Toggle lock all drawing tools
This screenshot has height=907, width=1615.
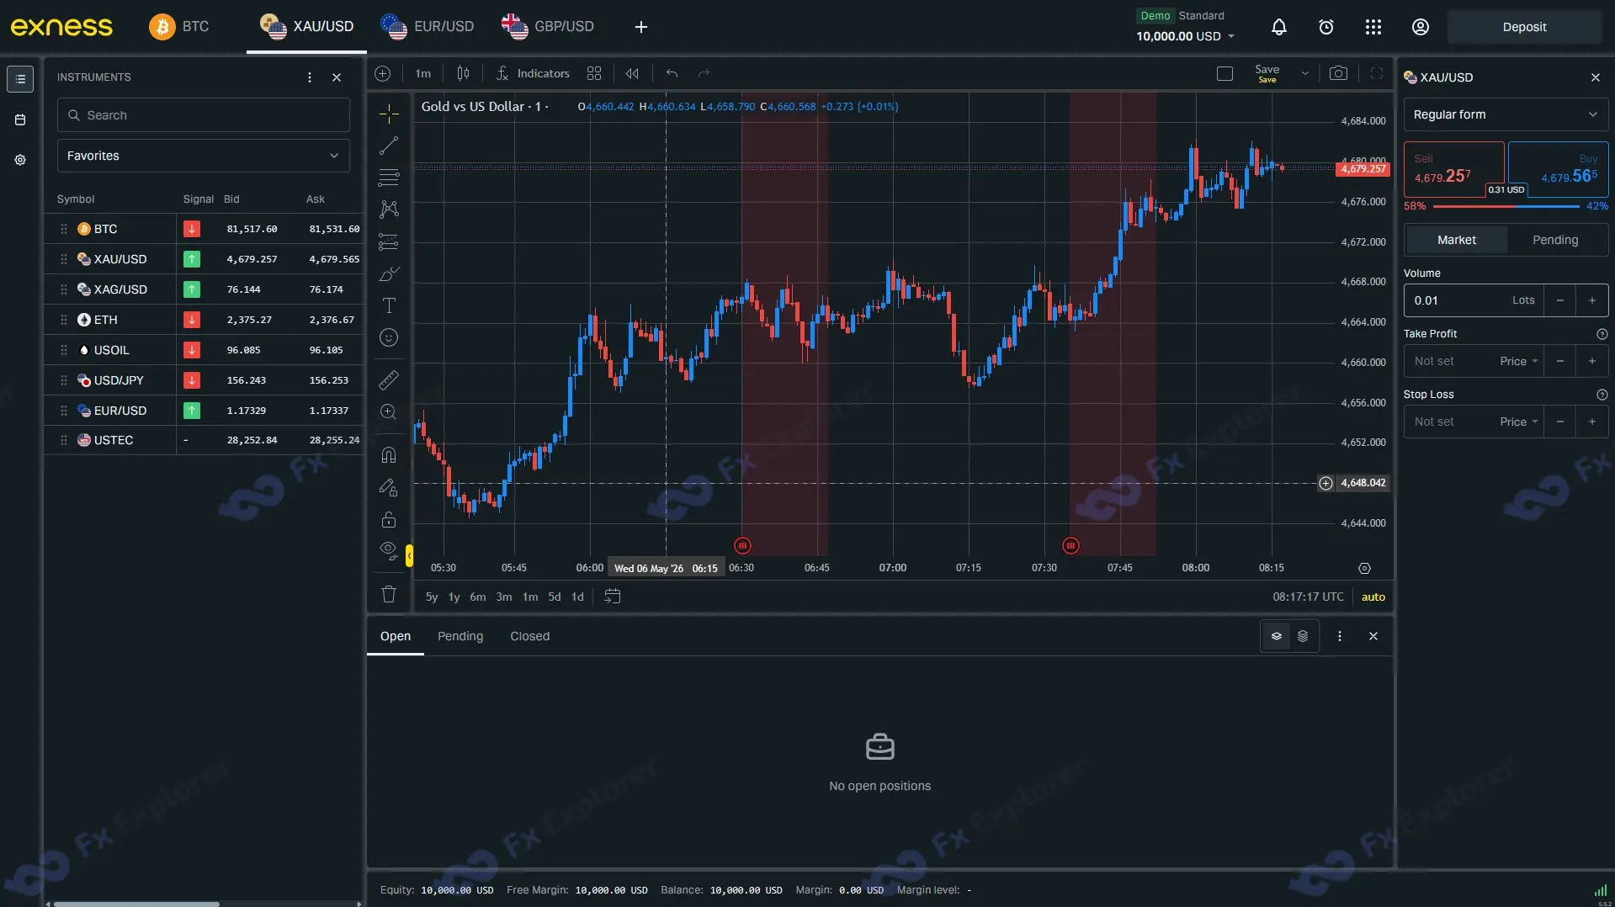389,519
